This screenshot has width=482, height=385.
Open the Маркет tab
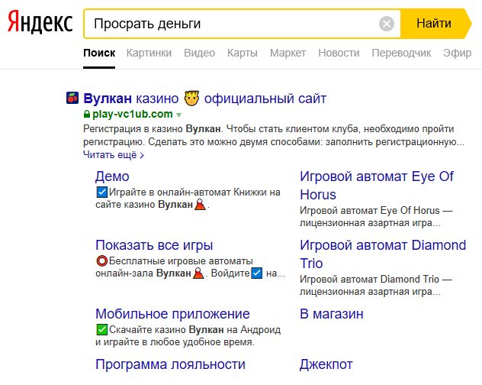(288, 53)
